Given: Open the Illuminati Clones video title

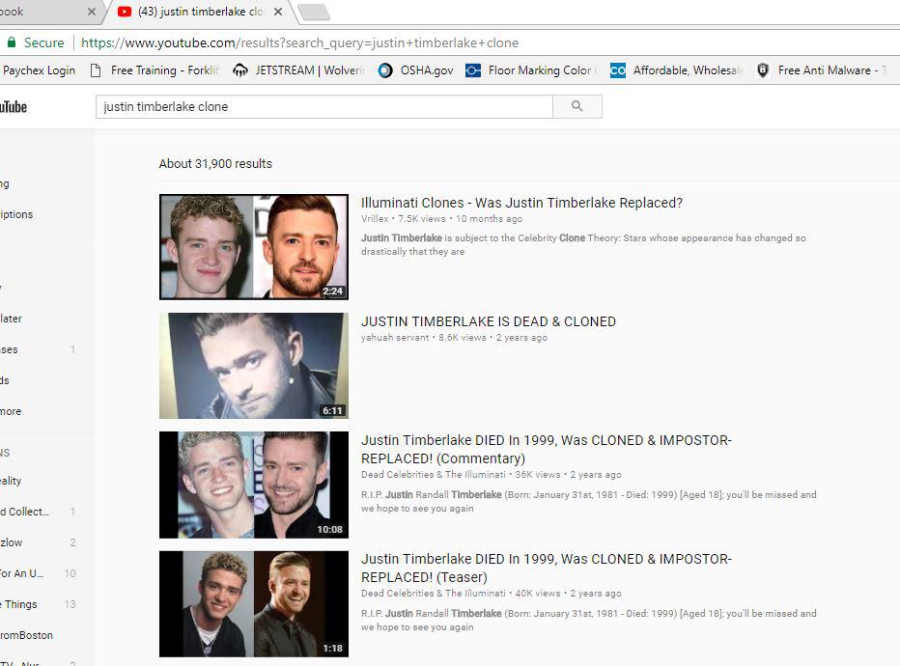Looking at the screenshot, I should click(x=521, y=203).
